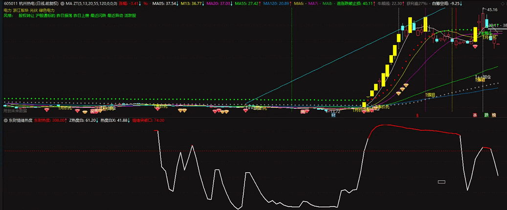Screen dimensions: 507x210
Task: Click the 榜 marker on the date axis
Action: [494, 115]
